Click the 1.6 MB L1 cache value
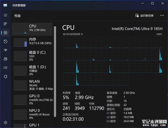The width and height of the screenshot is (168, 128). coord(128,113)
